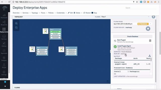The width and height of the screenshot is (161, 90).
Task: Click Edit deployment
Action: 70,13
